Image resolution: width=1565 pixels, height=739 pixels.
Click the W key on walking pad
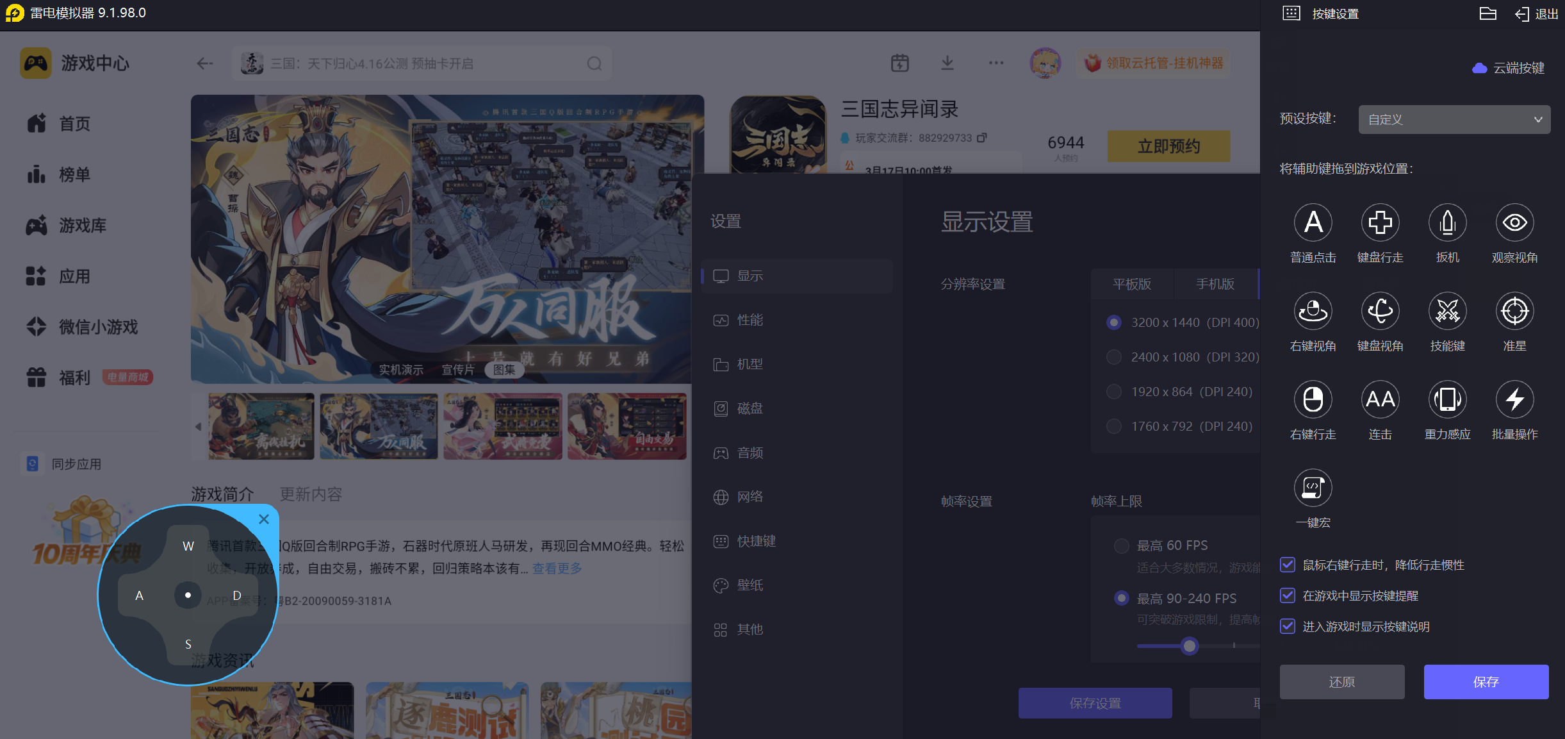188,546
